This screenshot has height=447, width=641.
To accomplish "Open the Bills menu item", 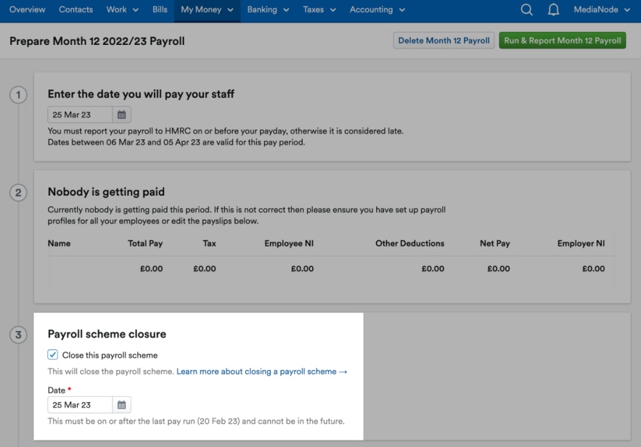I will click(x=160, y=10).
